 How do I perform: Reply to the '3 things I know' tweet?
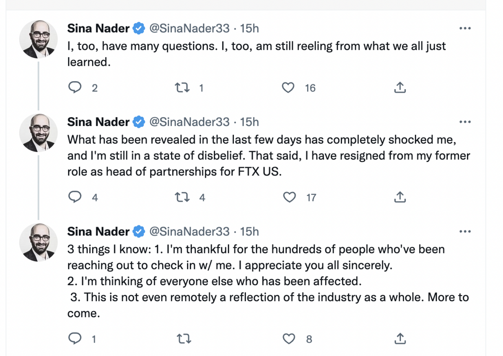[x=74, y=338]
